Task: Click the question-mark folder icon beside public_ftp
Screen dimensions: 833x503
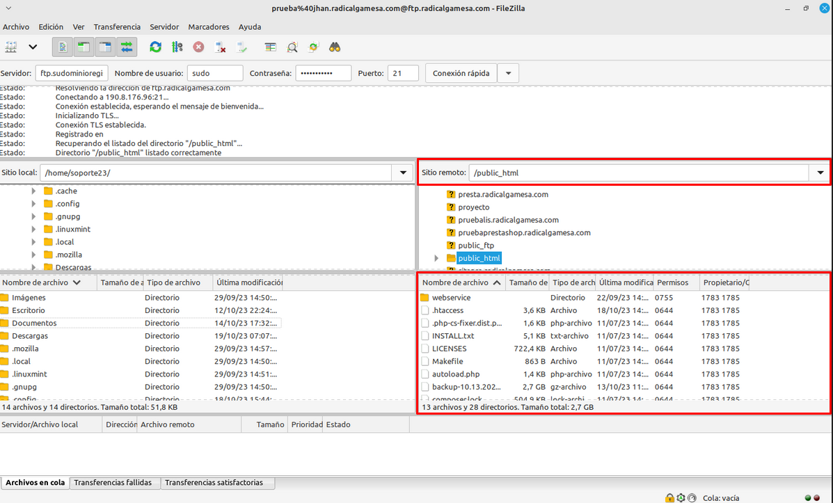Action: [451, 246]
